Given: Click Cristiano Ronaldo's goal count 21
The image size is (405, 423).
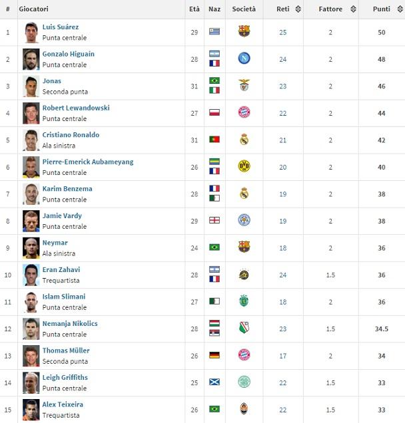Looking at the screenshot, I should [283, 140].
